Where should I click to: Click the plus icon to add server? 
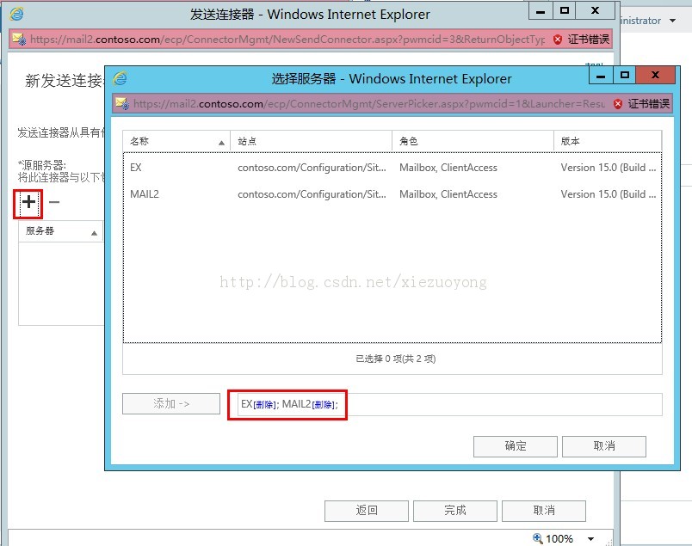pyautogui.click(x=29, y=203)
